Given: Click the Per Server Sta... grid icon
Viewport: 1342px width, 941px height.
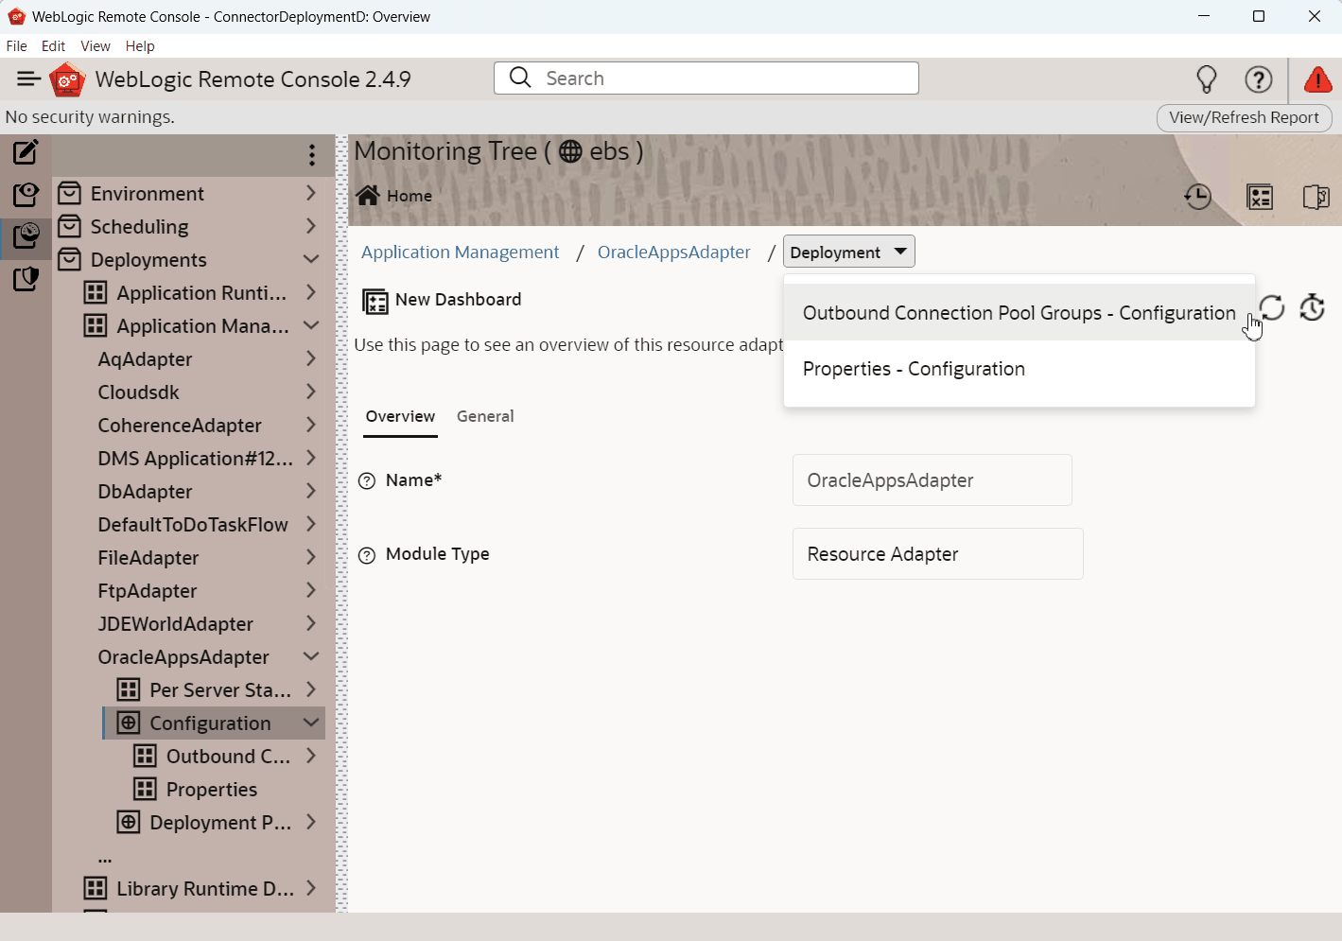Looking at the screenshot, I should 129,689.
